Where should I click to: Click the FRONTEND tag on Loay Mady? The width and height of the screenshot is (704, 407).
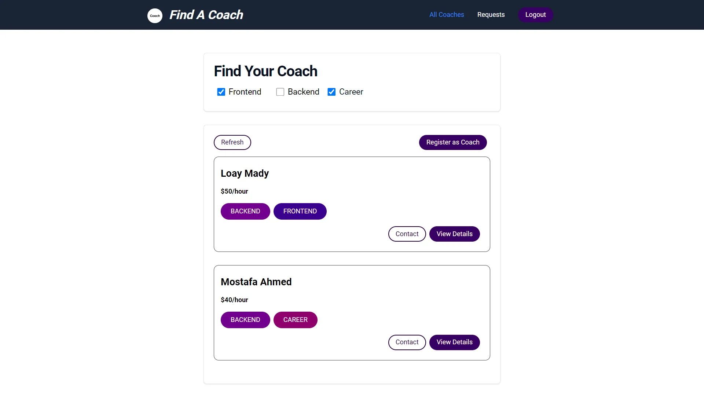point(300,211)
